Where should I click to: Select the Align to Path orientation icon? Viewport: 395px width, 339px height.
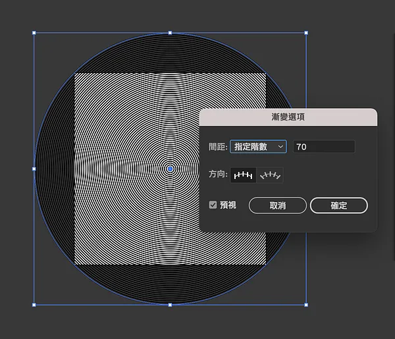pos(270,175)
